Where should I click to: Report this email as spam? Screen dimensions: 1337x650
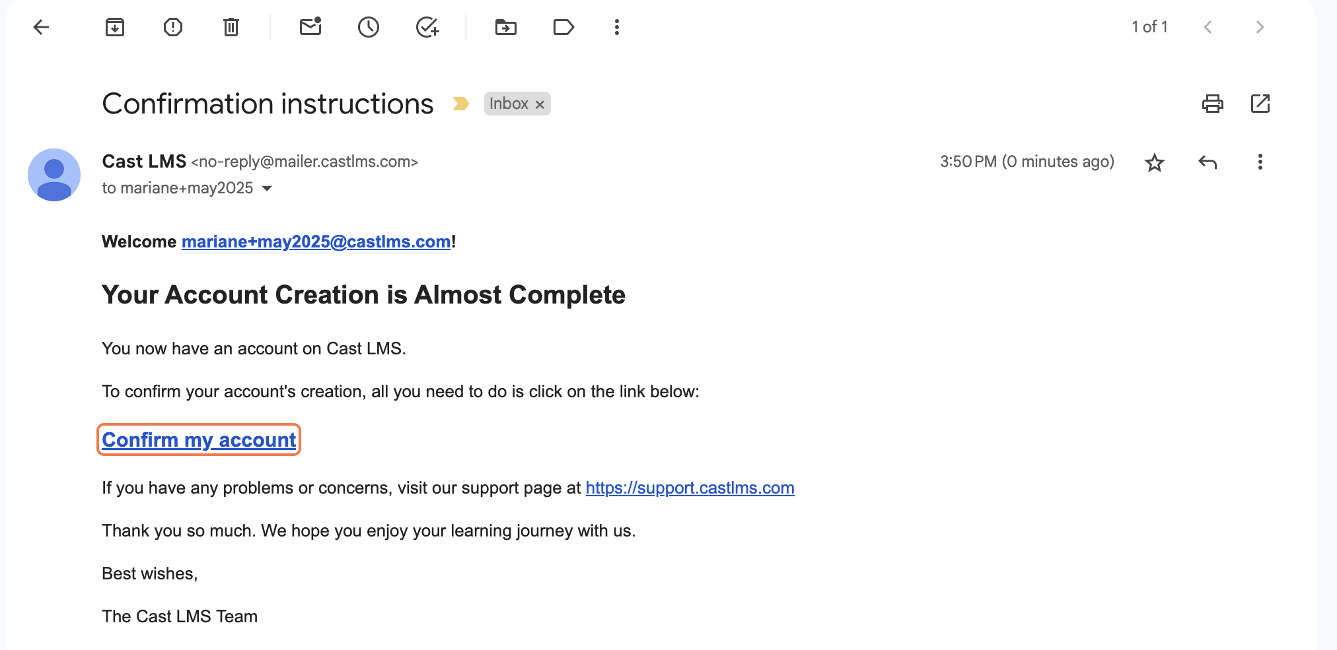(173, 27)
